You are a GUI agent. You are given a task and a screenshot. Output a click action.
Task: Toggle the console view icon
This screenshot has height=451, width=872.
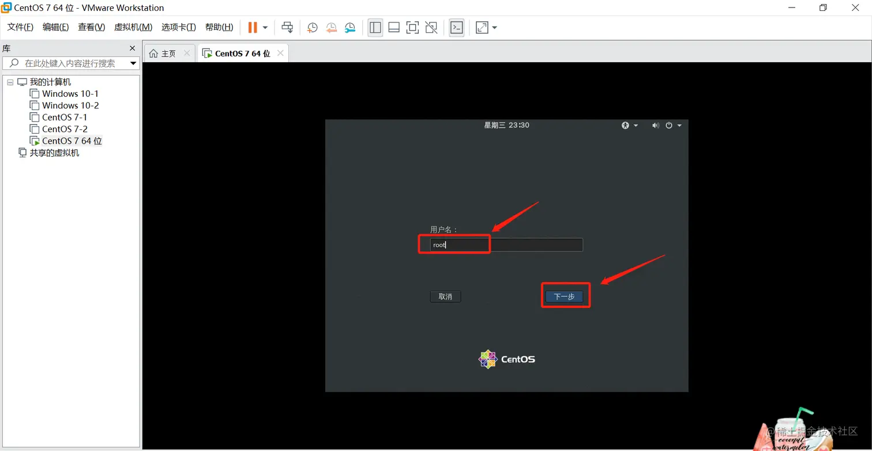457,27
